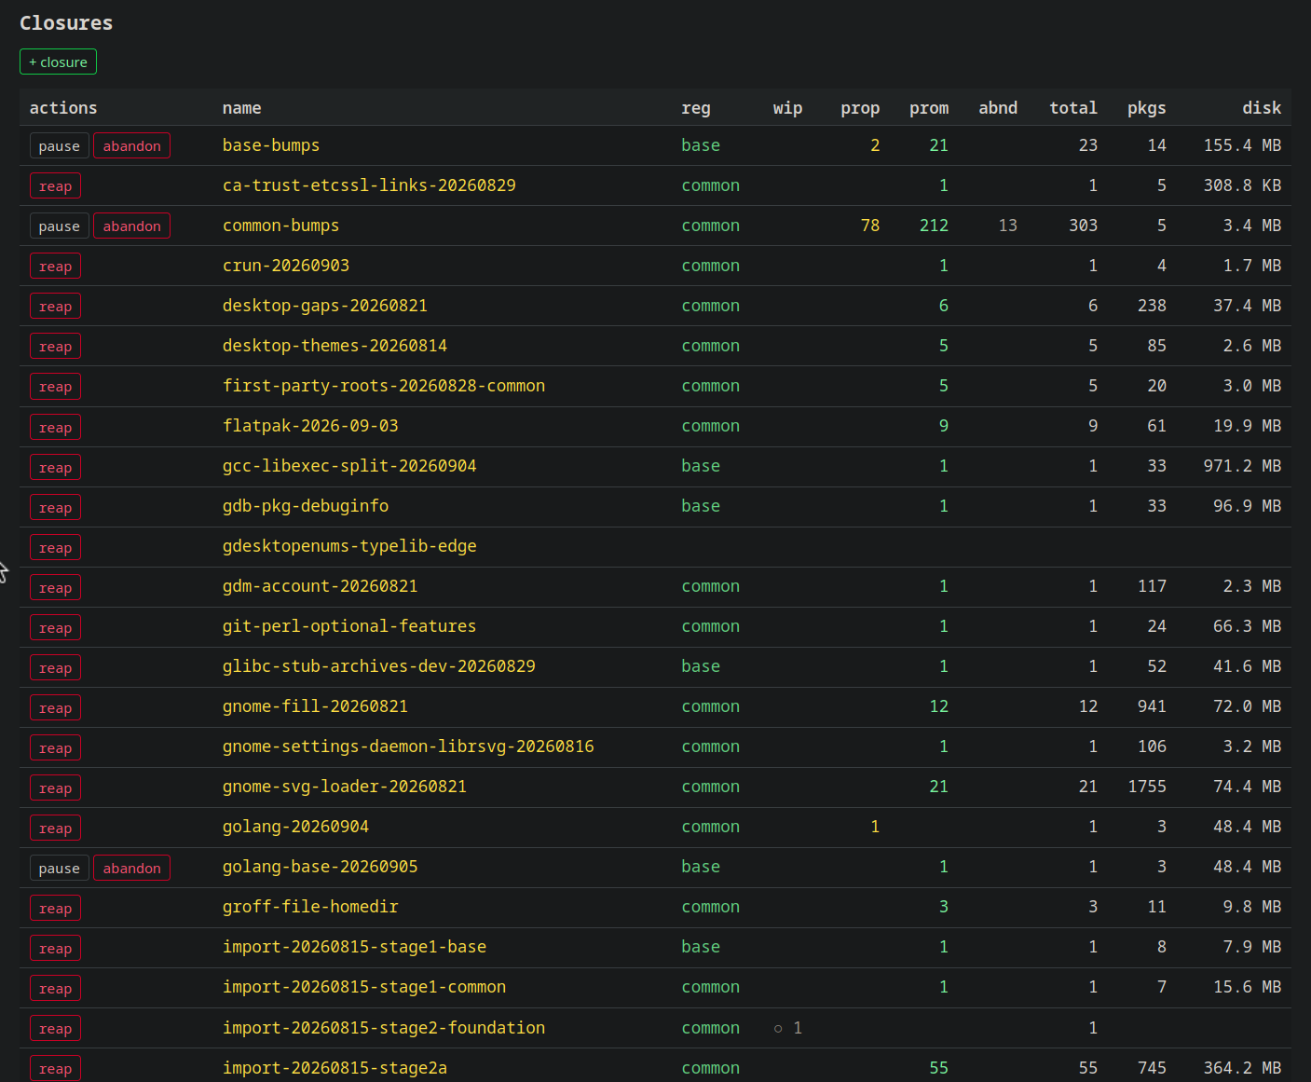Screen dimensions: 1311x1082
Task: Click the '+ closure' button
Action: 58,62
